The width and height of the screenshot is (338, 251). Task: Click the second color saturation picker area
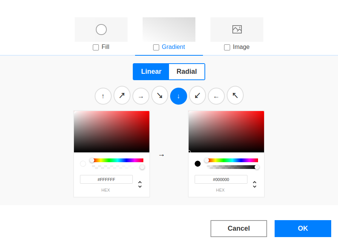(x=226, y=132)
